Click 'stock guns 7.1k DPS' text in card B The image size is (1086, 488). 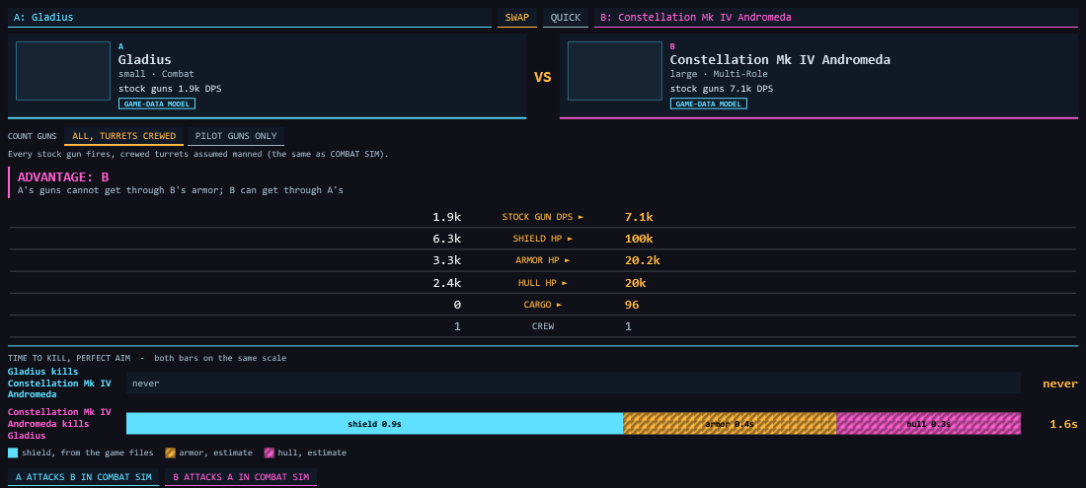722,89
